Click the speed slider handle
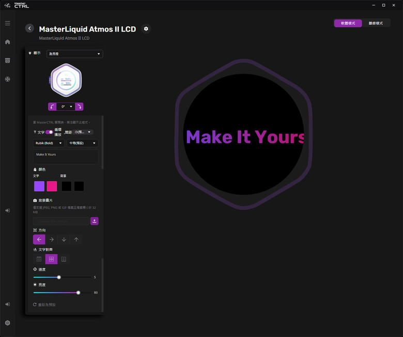 pyautogui.click(x=59, y=278)
